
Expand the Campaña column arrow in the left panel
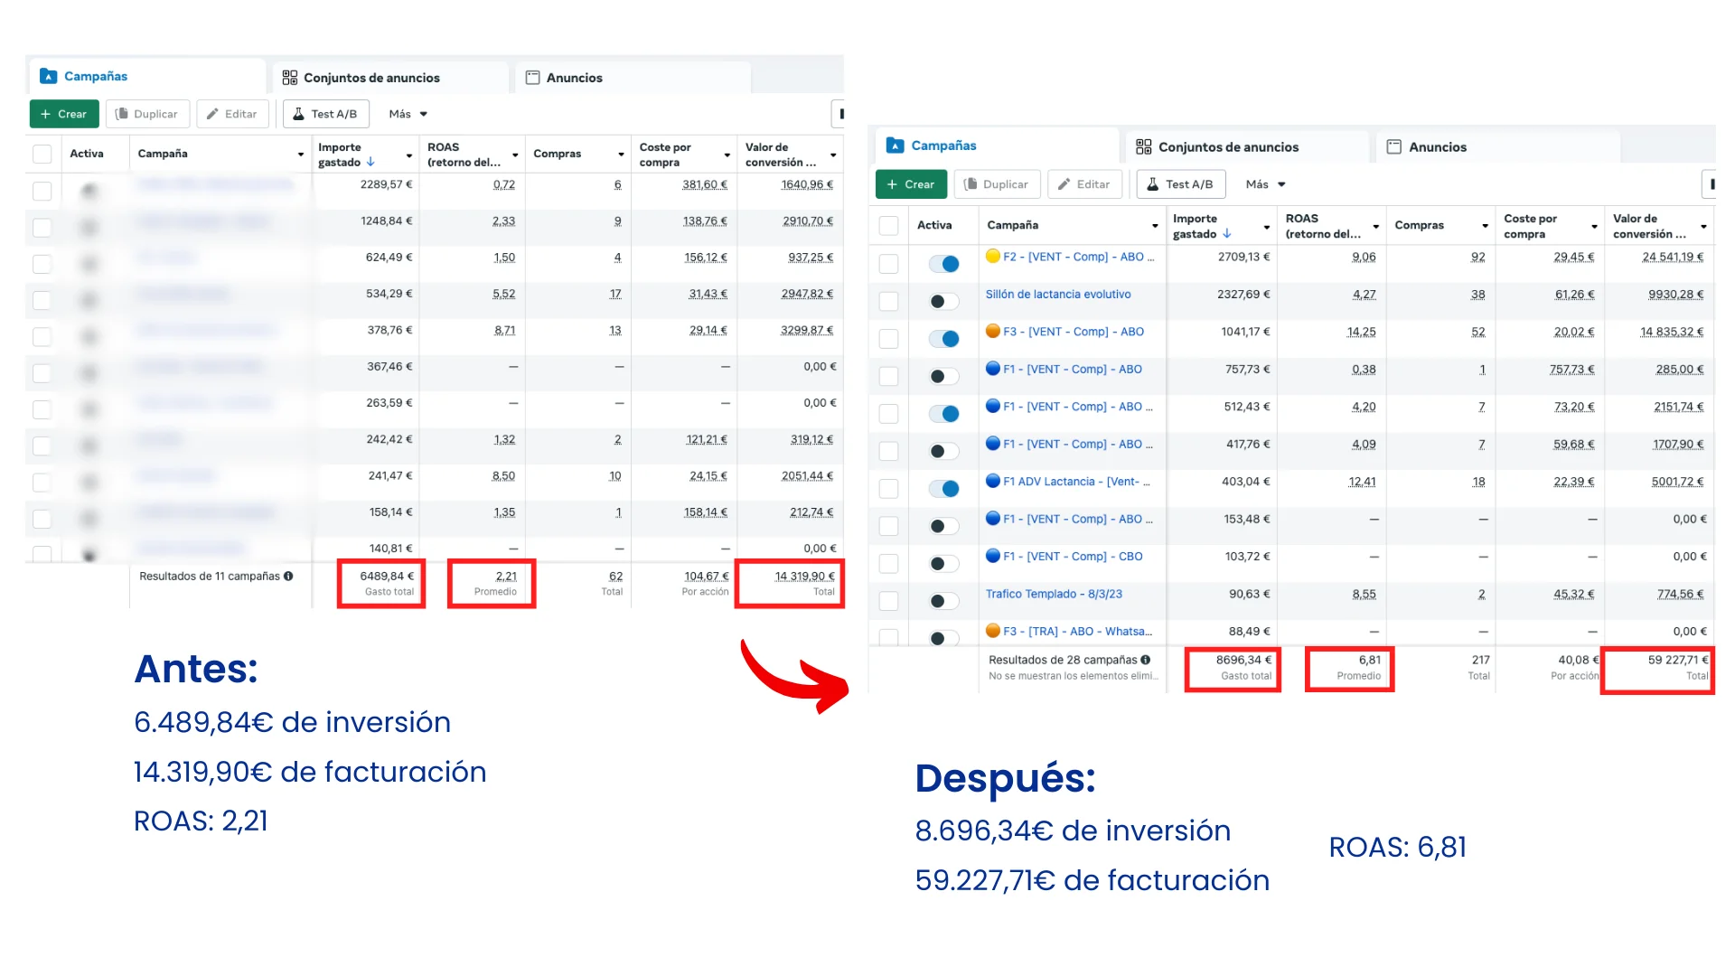[x=301, y=155]
